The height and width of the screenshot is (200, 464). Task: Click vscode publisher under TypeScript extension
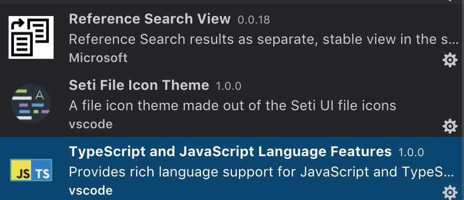click(91, 191)
